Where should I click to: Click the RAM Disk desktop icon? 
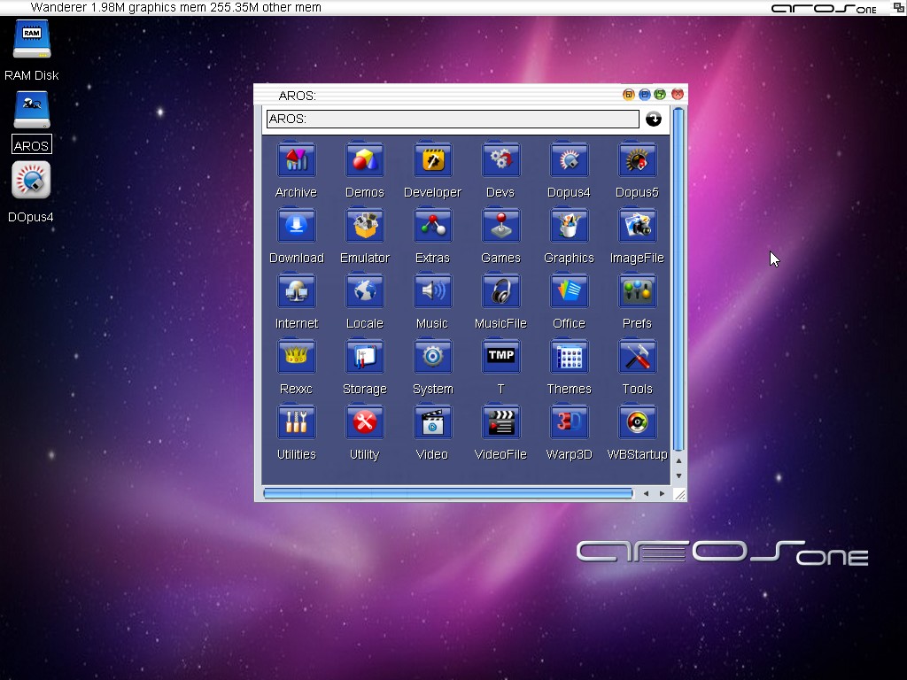click(32, 41)
